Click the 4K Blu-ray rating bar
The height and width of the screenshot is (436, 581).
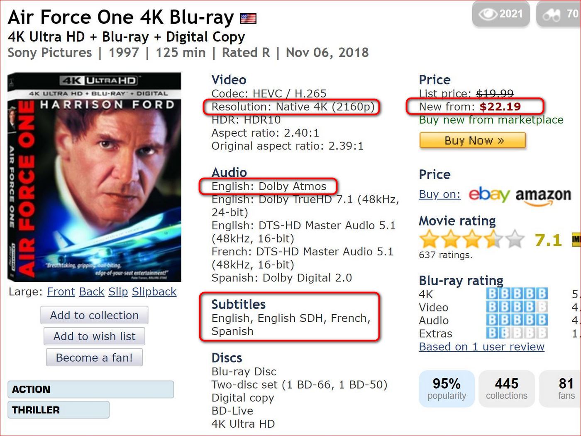tap(517, 294)
